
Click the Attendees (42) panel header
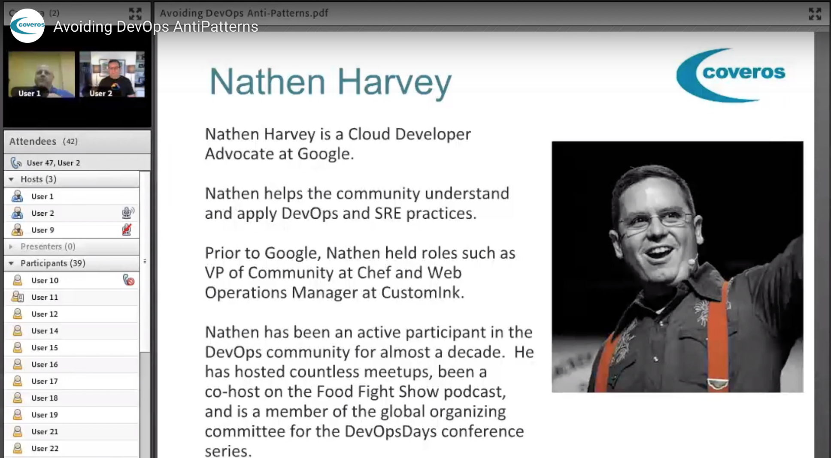(x=77, y=142)
